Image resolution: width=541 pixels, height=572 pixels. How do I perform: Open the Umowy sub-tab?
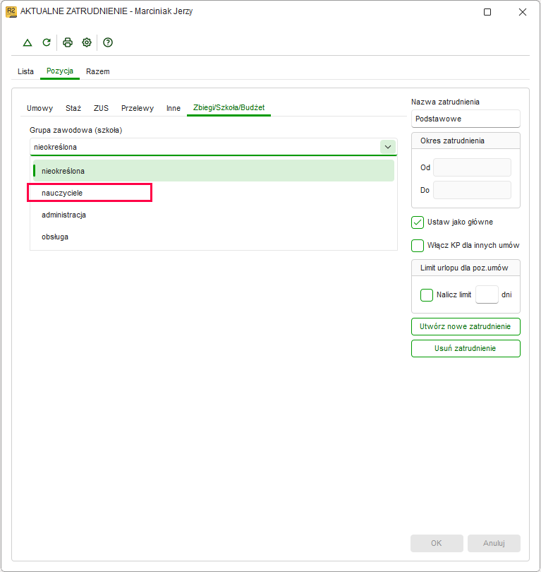tap(39, 108)
